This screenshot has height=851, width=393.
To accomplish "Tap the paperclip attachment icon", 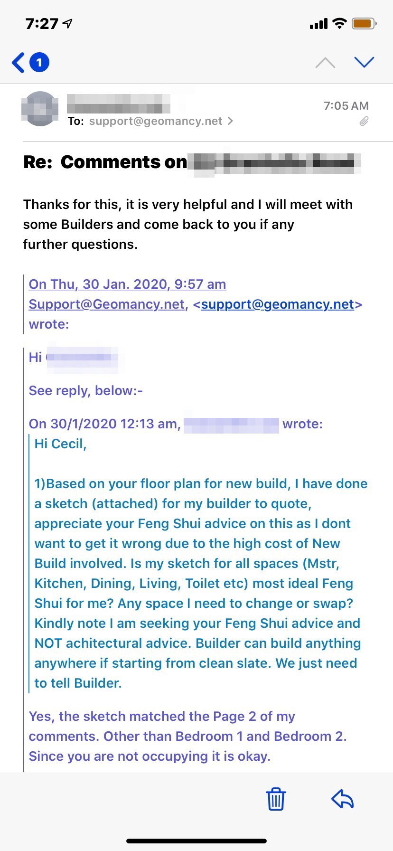I will pyautogui.click(x=364, y=121).
